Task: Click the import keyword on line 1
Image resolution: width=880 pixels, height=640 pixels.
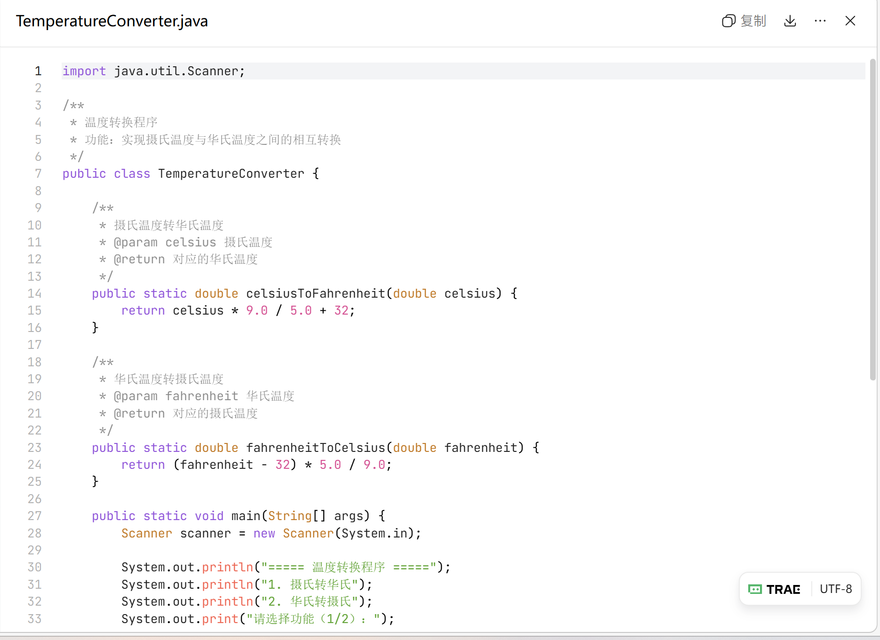Action: point(84,71)
